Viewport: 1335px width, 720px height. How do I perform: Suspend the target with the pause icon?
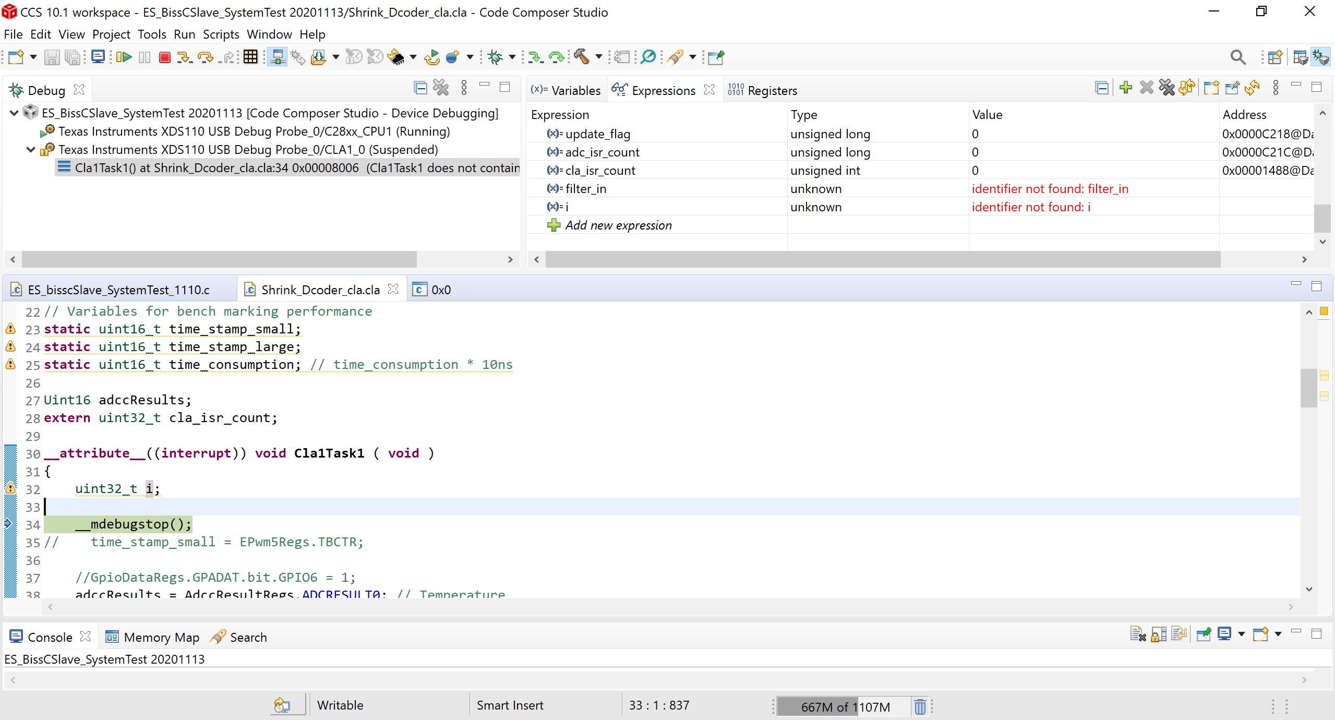[144, 57]
